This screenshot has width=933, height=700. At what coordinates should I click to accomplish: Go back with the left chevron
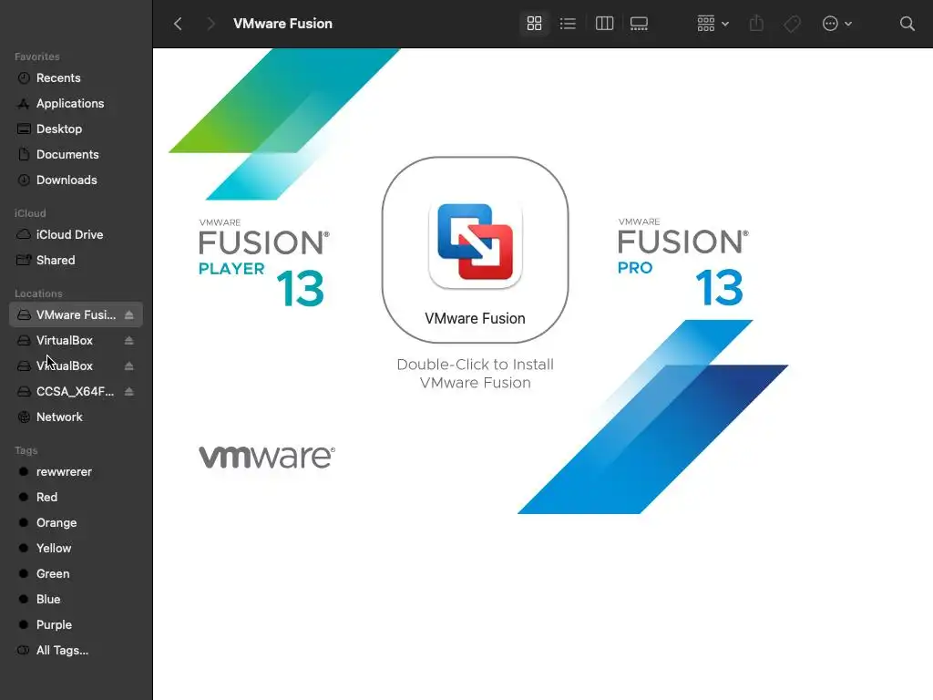pyautogui.click(x=178, y=24)
